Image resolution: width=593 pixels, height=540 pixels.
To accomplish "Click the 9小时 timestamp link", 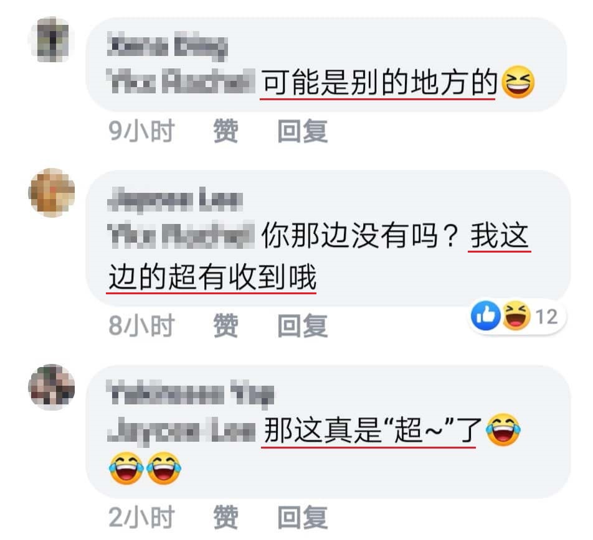I will pyautogui.click(x=141, y=131).
